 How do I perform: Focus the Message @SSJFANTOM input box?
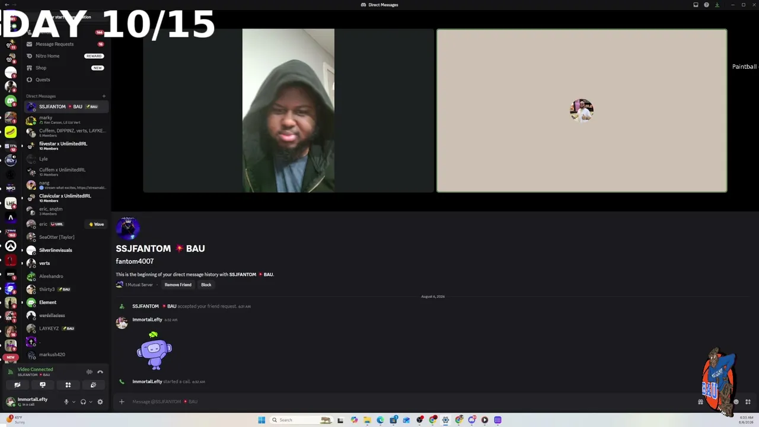click(409, 401)
